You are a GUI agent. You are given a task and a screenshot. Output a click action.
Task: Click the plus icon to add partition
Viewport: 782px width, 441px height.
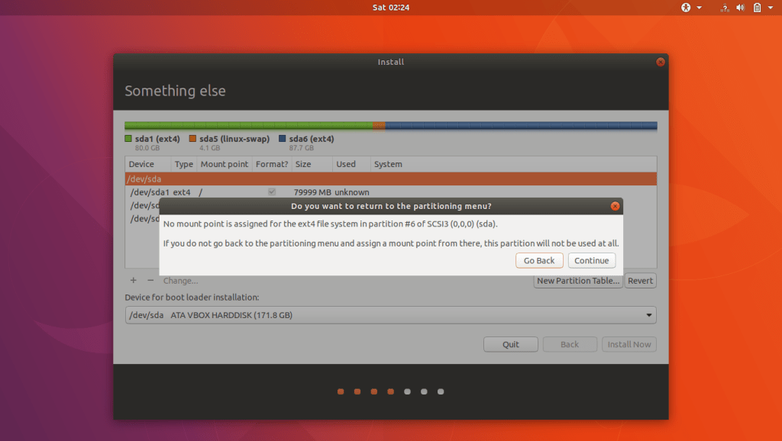click(133, 281)
